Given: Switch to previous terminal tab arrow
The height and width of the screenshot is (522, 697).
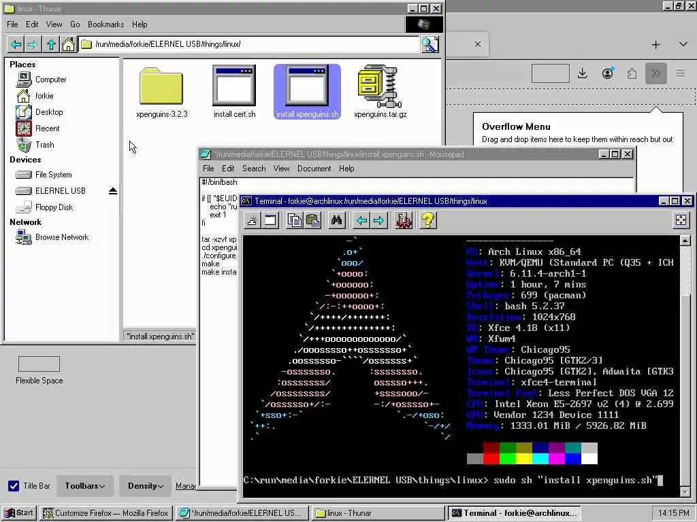Looking at the screenshot, I should point(361,221).
